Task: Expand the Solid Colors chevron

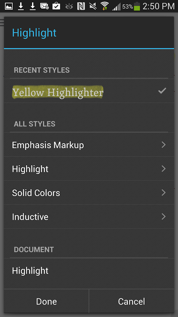Action: 164,193
